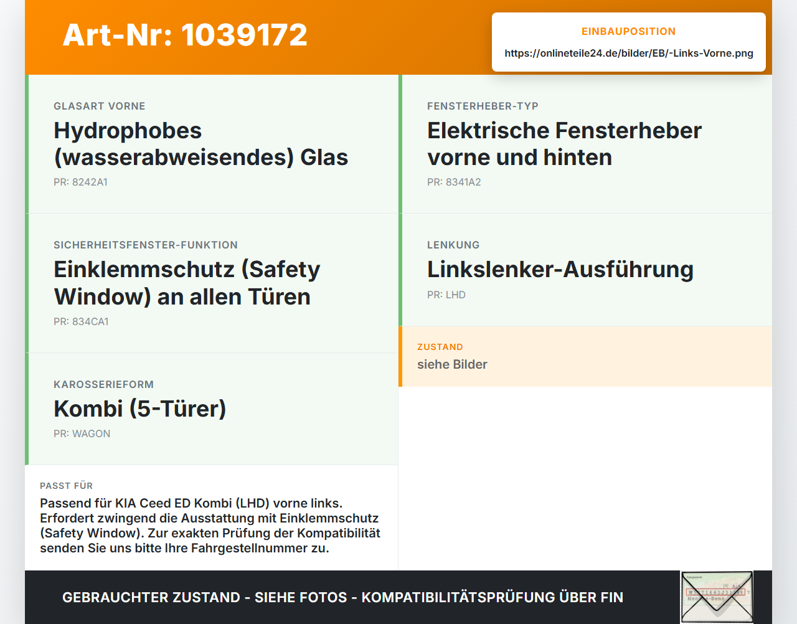Select the Elektrische Fensterheber vorne und hinten card
This screenshot has height=624, width=797.
coord(585,144)
